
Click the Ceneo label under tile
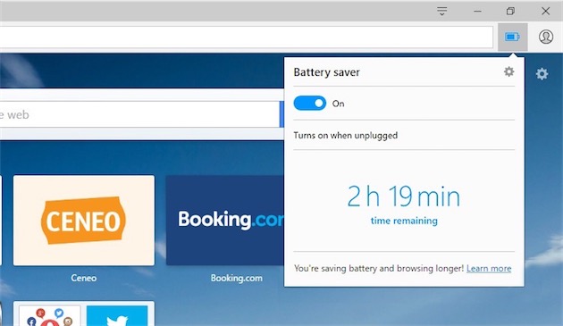coord(84,278)
